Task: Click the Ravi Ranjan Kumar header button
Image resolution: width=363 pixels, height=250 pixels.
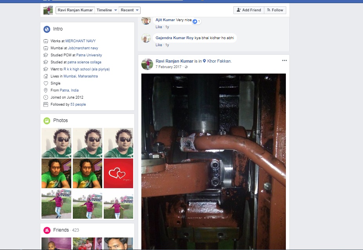Action: tap(75, 10)
